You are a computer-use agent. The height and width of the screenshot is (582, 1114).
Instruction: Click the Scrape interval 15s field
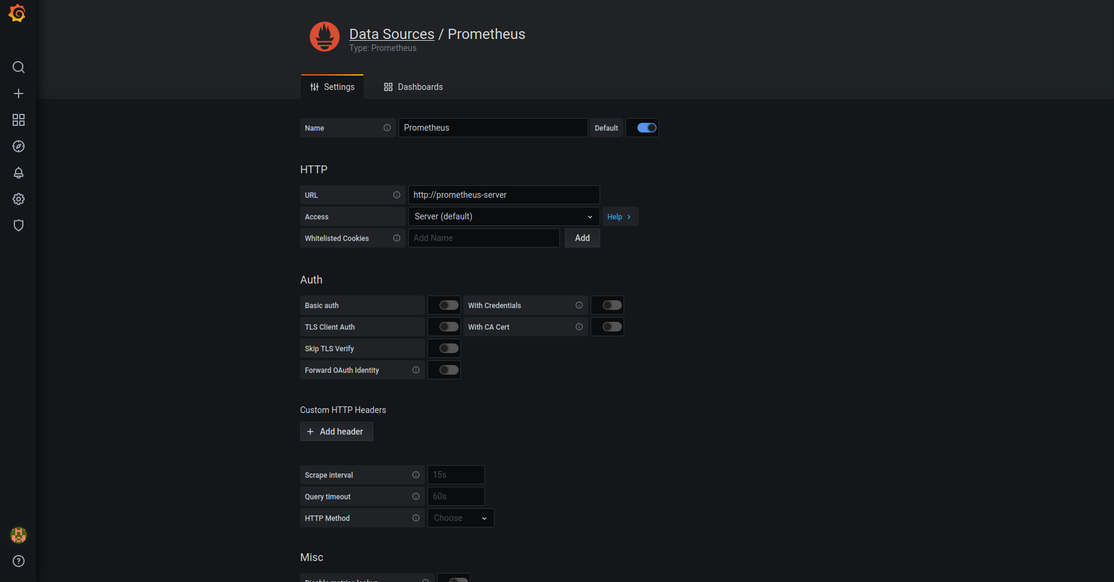[x=456, y=475]
